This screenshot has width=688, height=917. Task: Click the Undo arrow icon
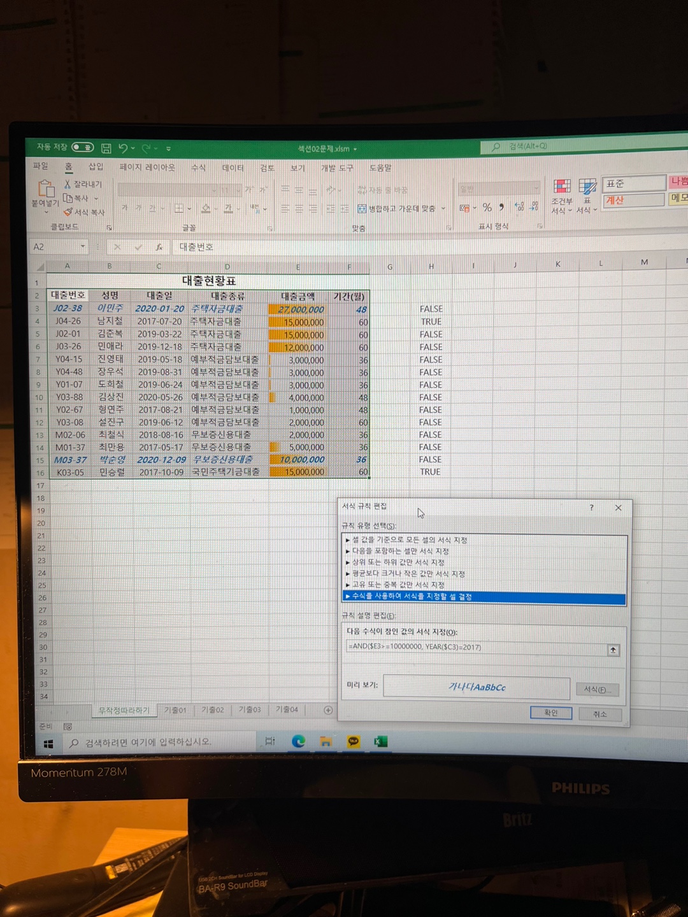pyautogui.click(x=124, y=148)
